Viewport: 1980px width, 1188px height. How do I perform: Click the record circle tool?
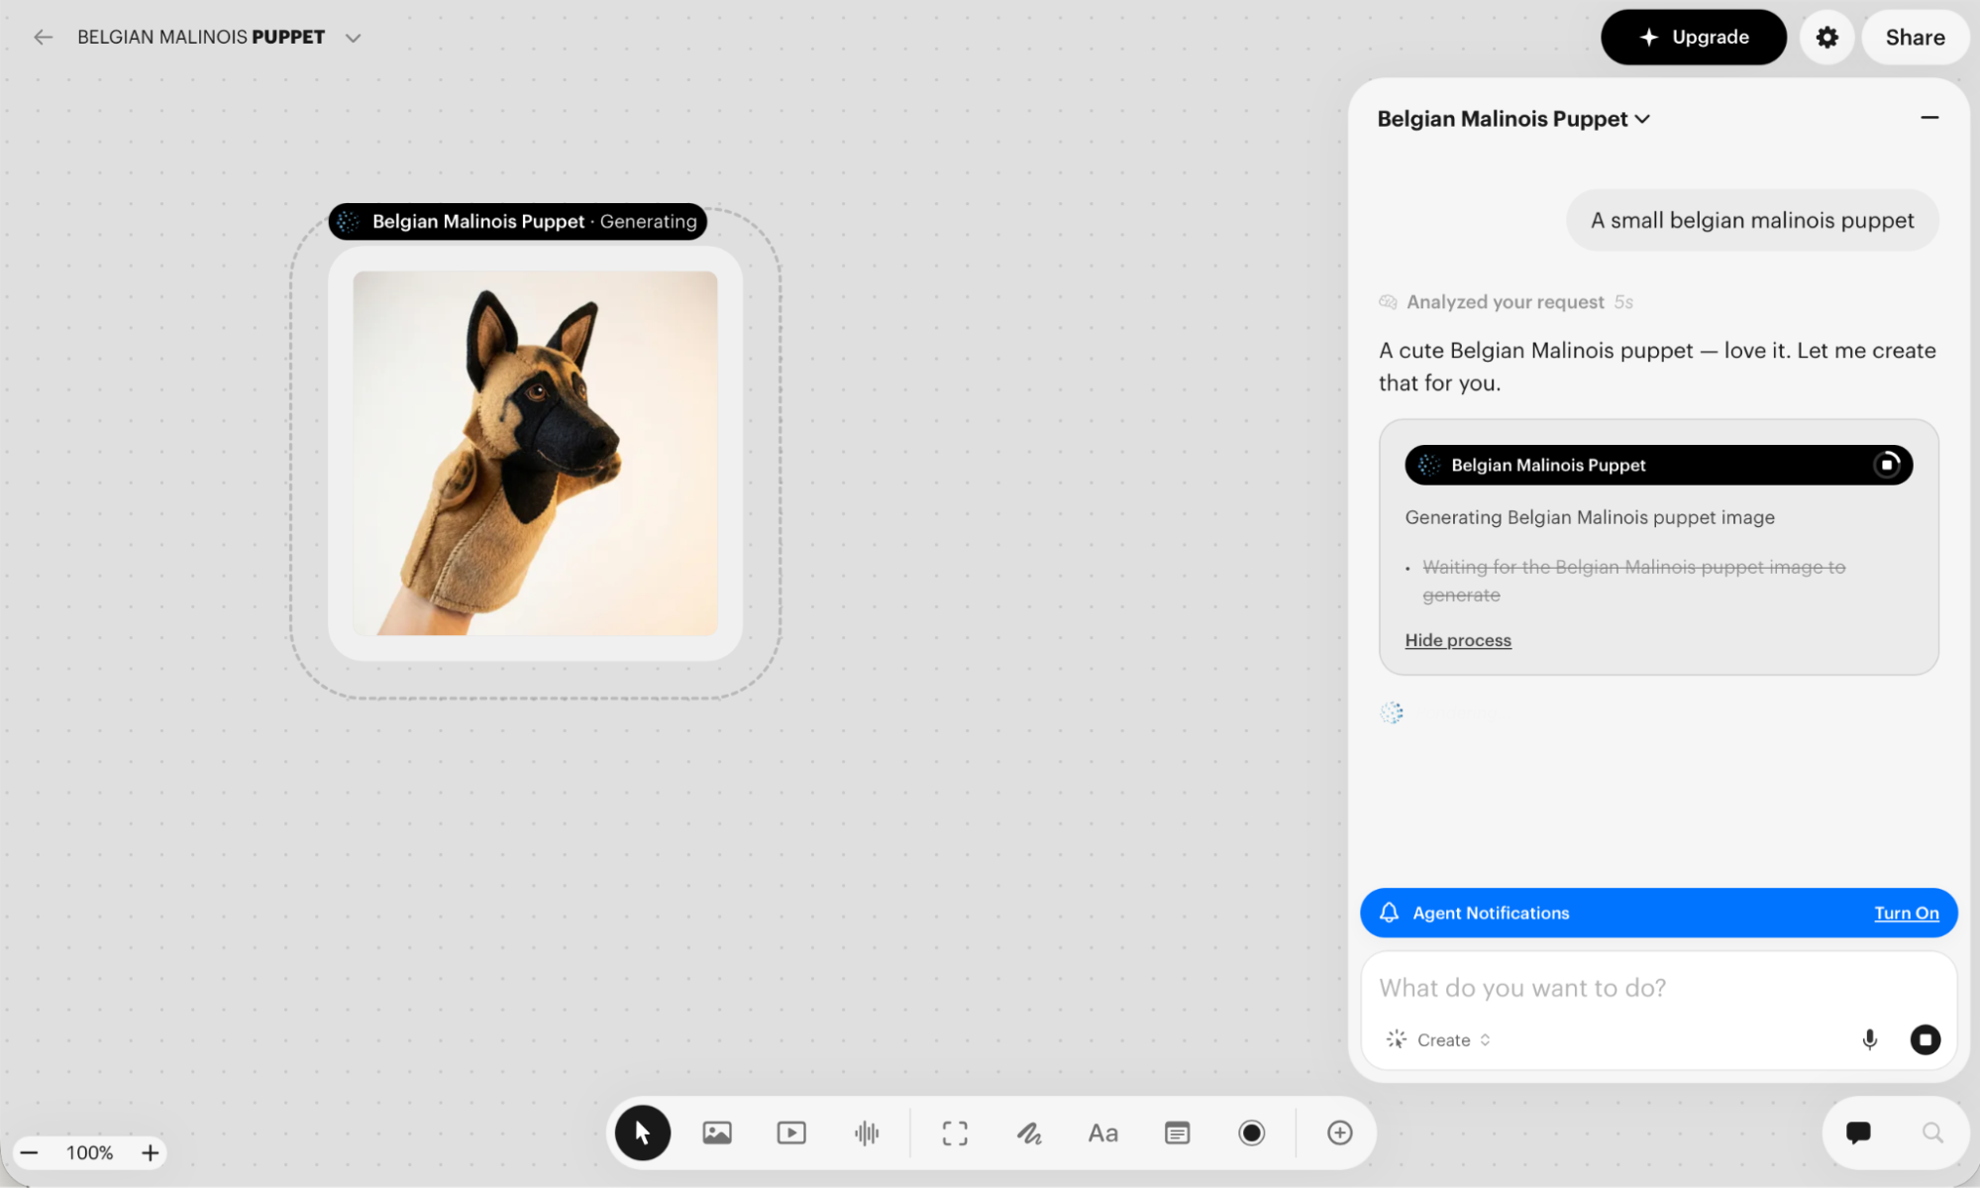click(1251, 1132)
